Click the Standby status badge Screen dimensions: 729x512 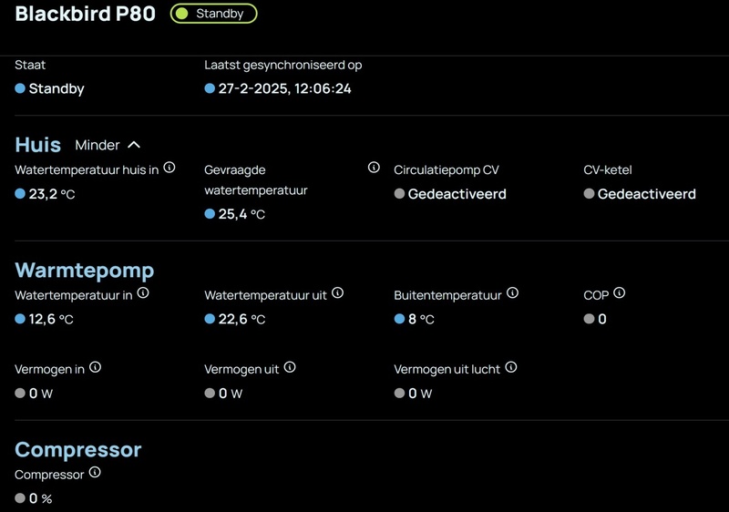(x=214, y=14)
